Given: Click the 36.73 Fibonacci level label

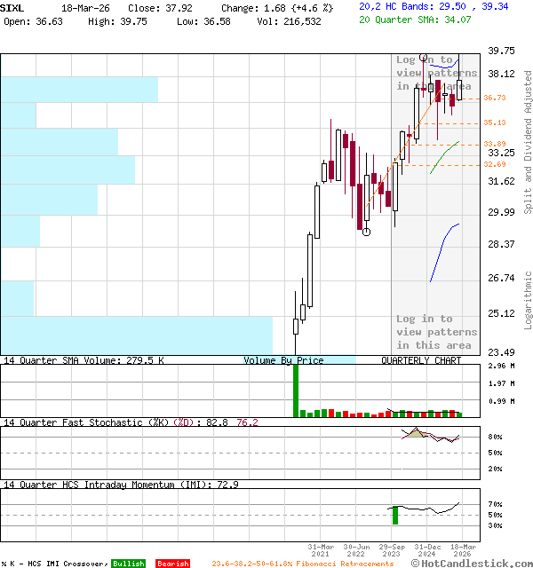Looking at the screenshot, I should click(495, 99).
